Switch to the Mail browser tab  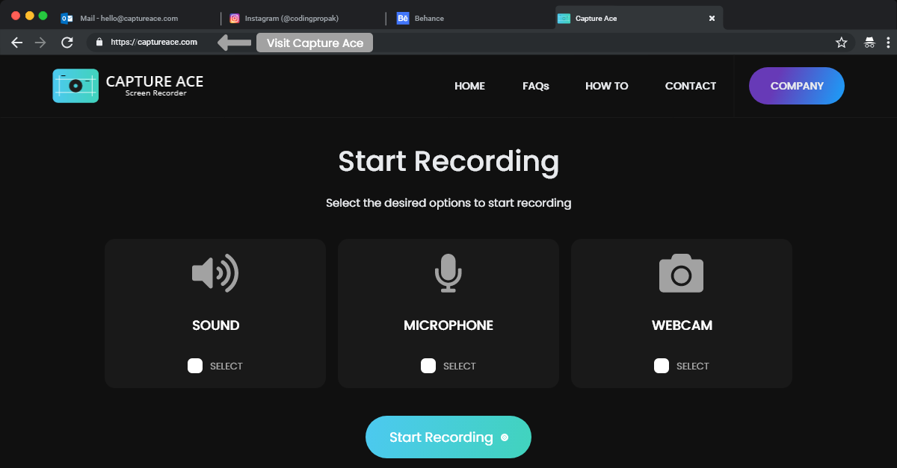(129, 18)
